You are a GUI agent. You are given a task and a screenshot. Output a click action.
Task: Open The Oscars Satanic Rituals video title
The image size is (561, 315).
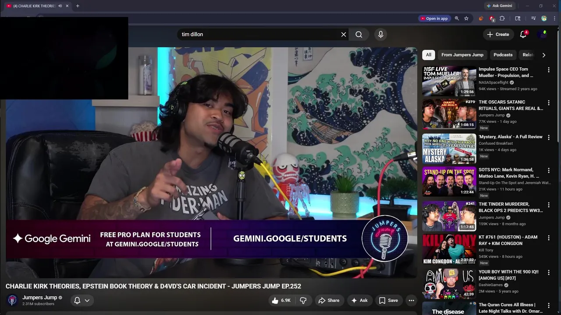511,105
